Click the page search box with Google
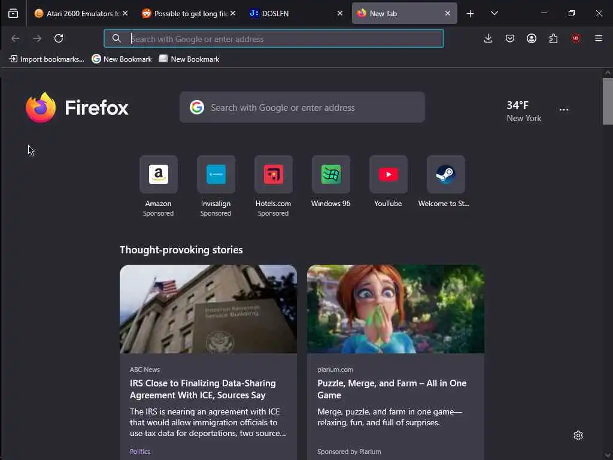613x460 pixels. click(x=302, y=108)
